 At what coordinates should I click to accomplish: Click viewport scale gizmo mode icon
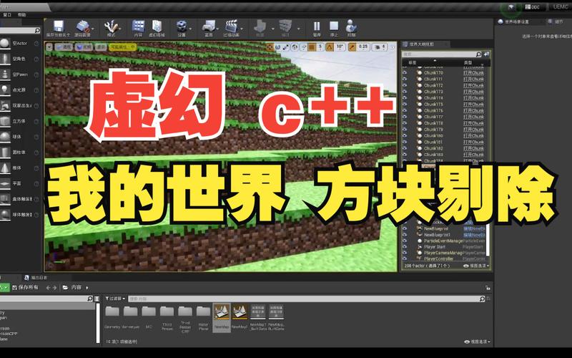coord(286,47)
